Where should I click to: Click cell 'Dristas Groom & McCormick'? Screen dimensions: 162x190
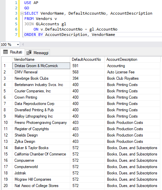[x=41, y=66]
